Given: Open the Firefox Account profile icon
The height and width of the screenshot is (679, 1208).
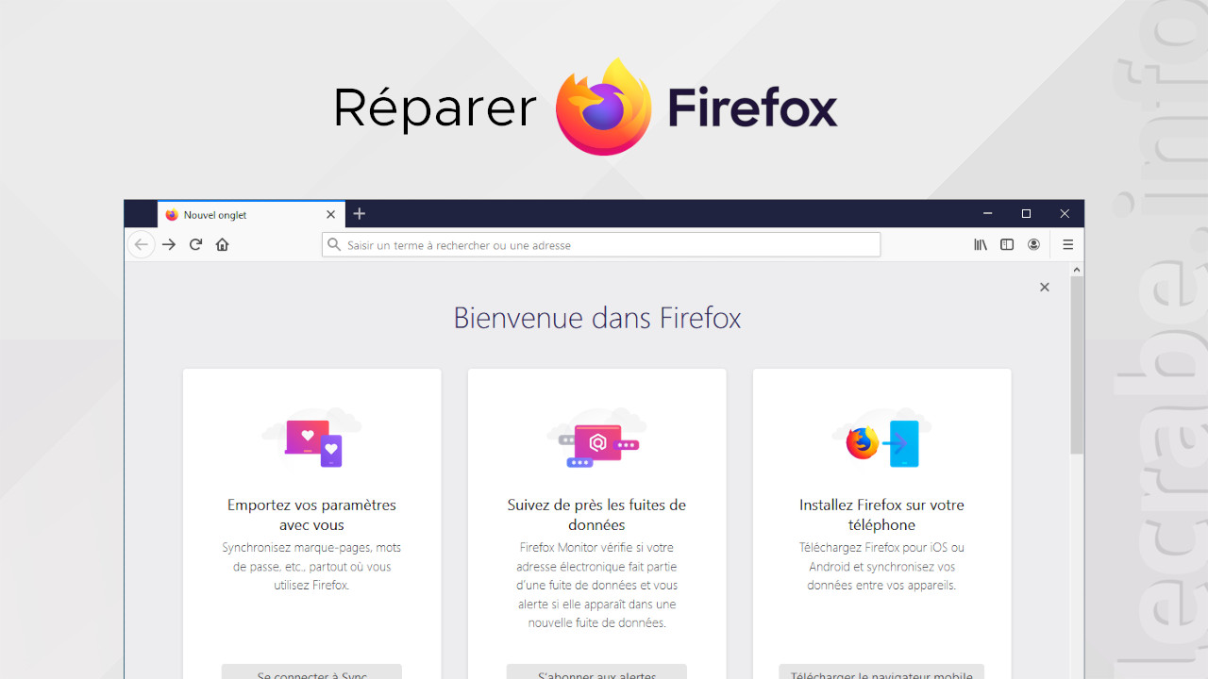Looking at the screenshot, I should coord(1033,245).
